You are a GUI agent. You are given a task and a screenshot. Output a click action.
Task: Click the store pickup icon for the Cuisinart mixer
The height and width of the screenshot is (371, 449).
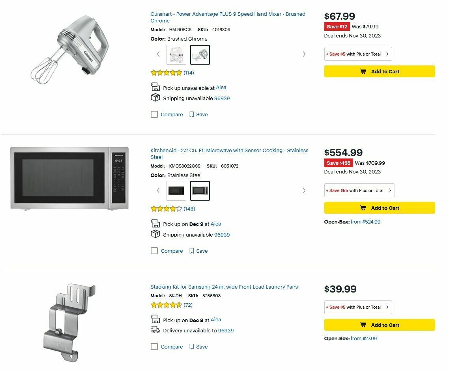155,87
